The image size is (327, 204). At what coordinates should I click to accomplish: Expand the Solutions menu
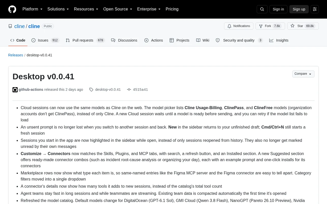coord(58,9)
